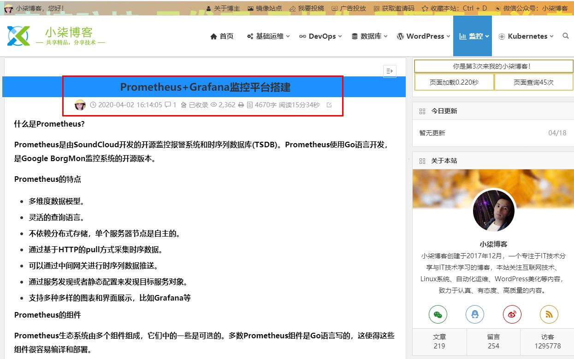574x359 pixels.
Task: Click the 页面加载0.220秒 box
Action: [x=454, y=82]
